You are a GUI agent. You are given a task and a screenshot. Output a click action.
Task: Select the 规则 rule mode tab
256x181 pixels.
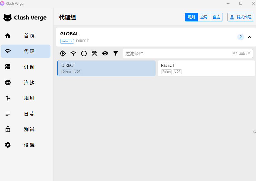pos(191,17)
